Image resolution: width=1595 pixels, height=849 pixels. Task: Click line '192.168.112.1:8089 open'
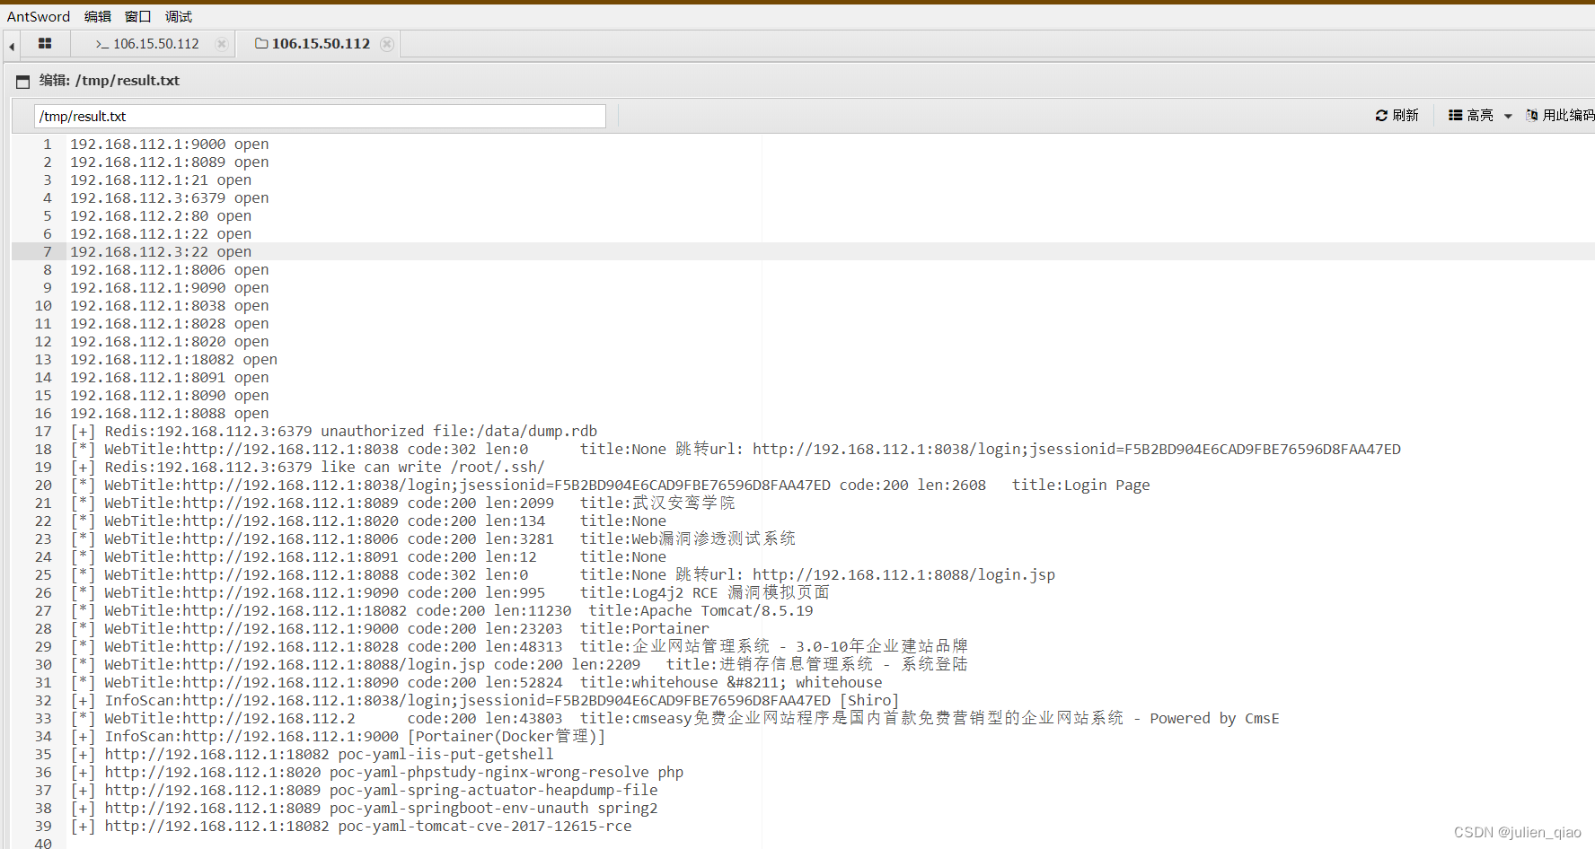coord(170,162)
